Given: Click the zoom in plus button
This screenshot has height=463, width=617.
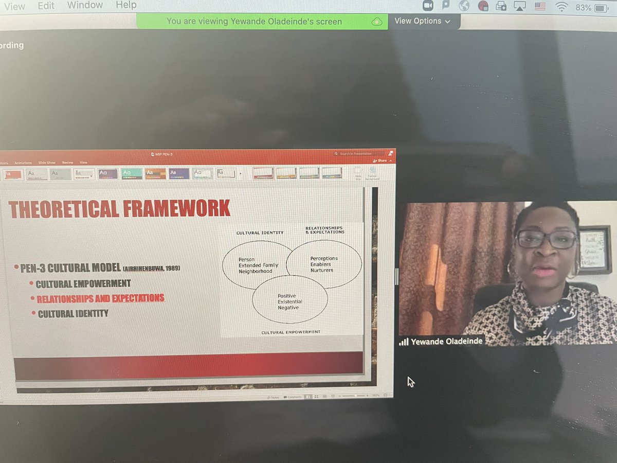Looking at the screenshot, I should pyautogui.click(x=367, y=396).
